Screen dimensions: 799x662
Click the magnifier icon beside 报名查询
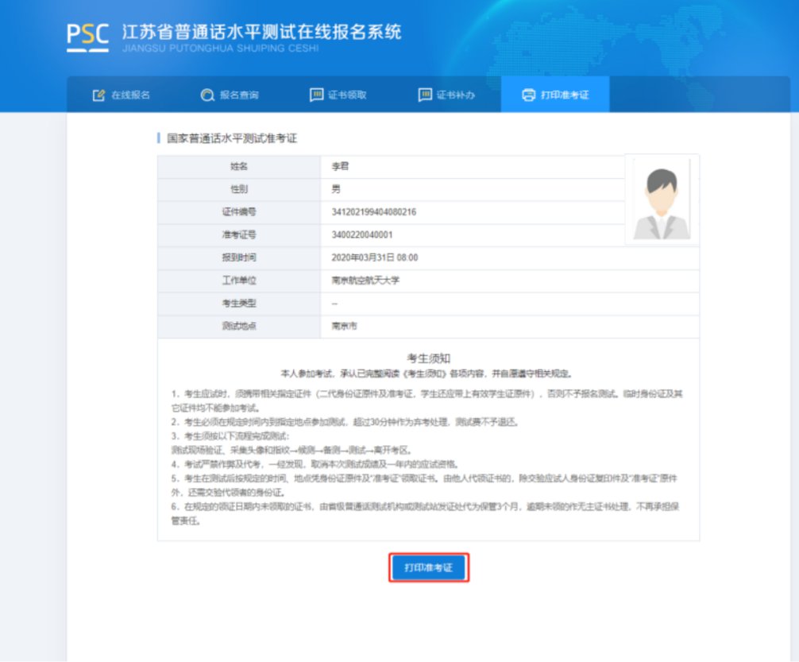click(x=207, y=95)
